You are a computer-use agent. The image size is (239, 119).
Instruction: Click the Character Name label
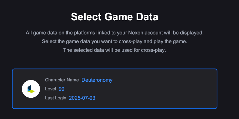(62, 80)
